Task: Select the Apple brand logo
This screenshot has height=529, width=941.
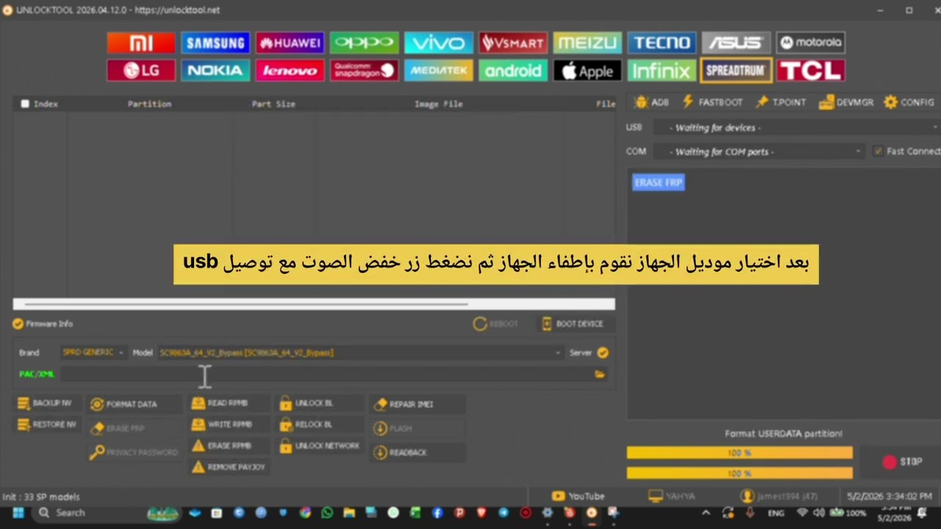Action: click(587, 71)
